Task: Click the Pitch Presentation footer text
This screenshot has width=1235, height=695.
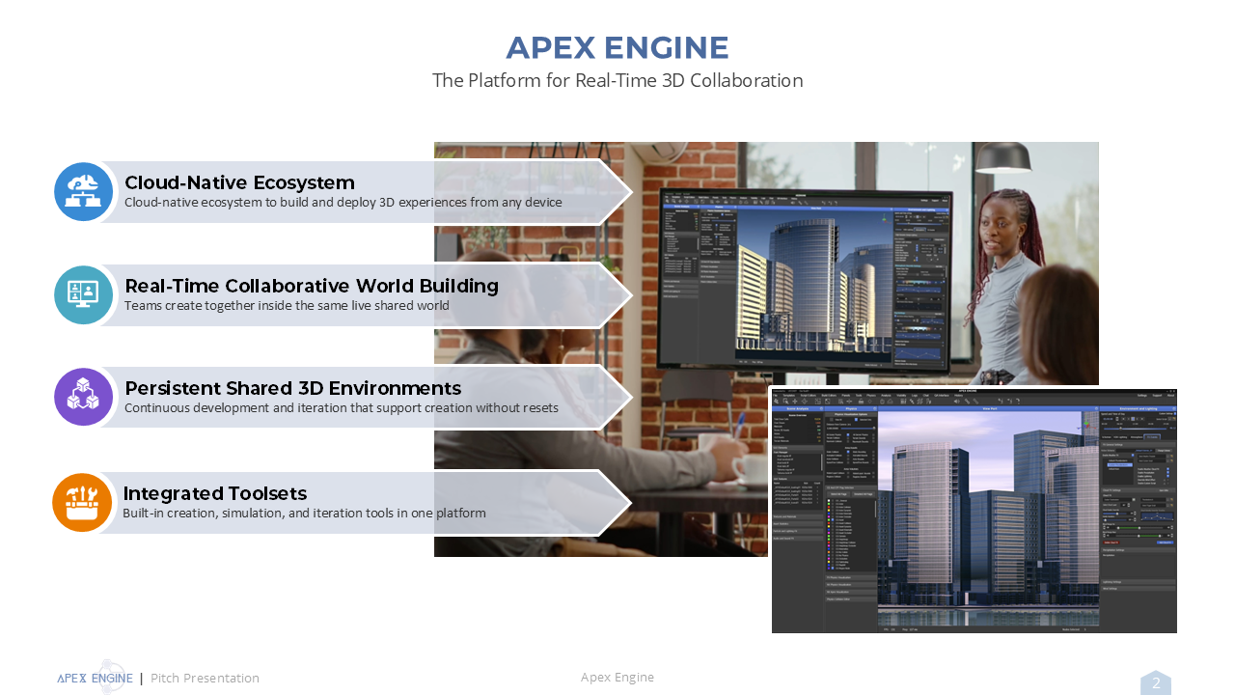Action: tap(205, 679)
